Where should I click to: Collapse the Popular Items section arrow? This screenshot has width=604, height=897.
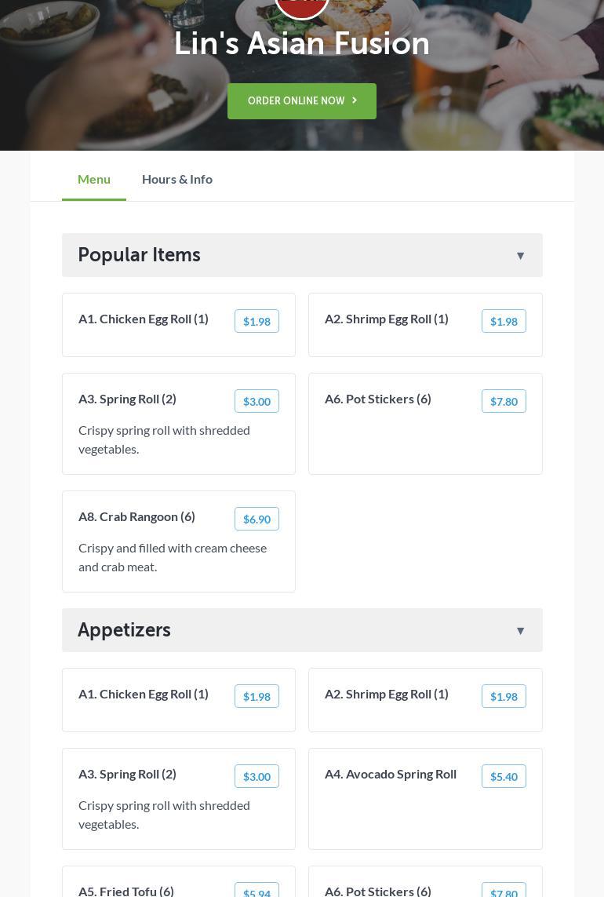[x=520, y=255]
